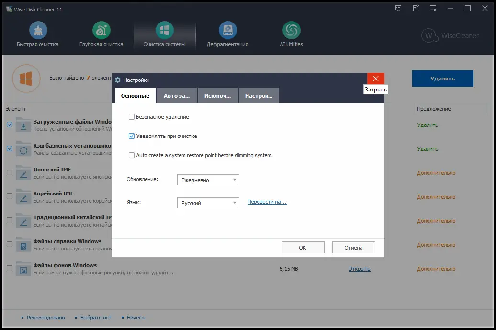496x330 pixels.
Task: Open the main menu list icon in title bar
Action: tap(433, 9)
